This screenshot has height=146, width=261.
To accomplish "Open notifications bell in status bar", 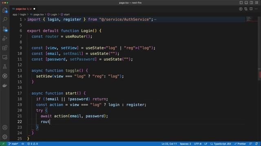I will click(257, 144).
